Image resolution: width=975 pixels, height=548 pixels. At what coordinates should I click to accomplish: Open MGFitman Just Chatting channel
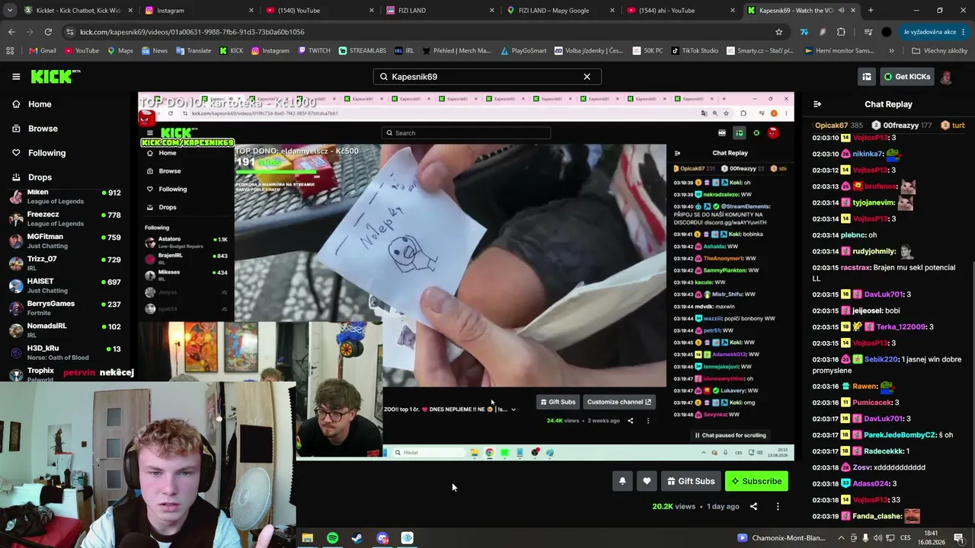point(66,241)
